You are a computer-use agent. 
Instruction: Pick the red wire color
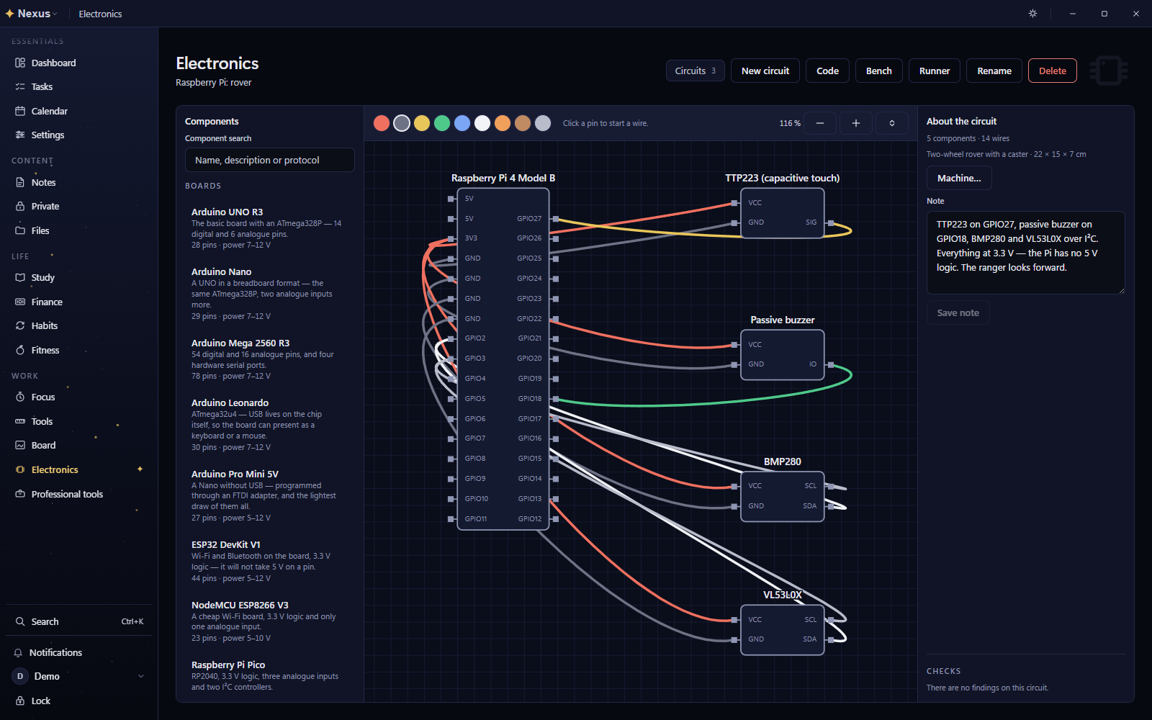tap(382, 123)
